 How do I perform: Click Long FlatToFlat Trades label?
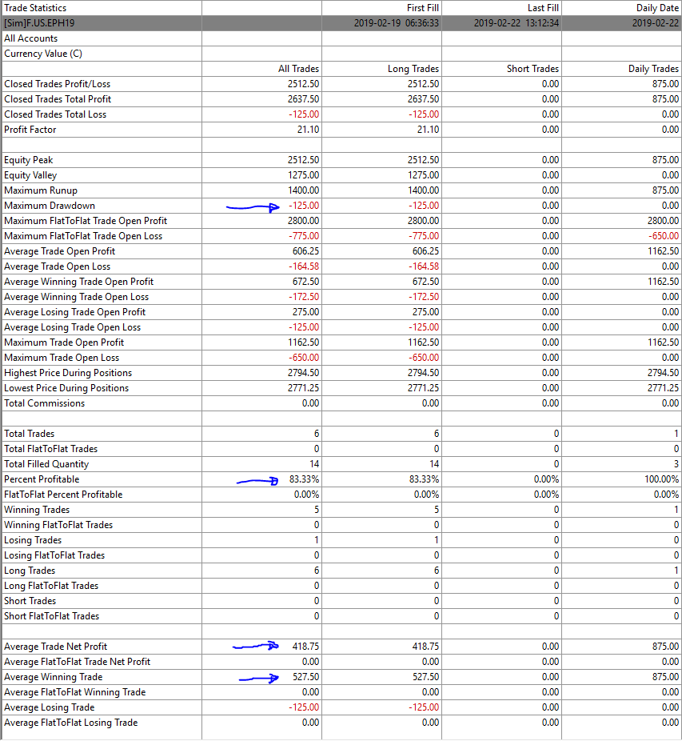[51, 586]
